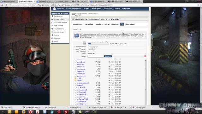Open the Форум top menu item
This screenshot has width=202, height=114.
point(117,9)
